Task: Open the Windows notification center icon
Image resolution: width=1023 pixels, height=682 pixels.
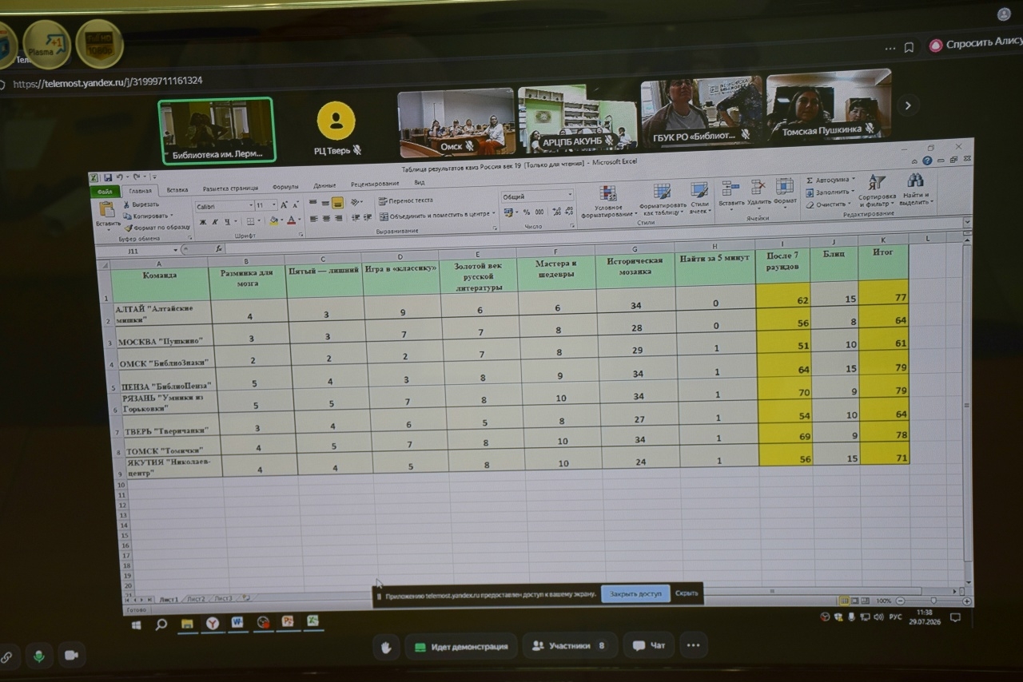Action: click(x=955, y=617)
